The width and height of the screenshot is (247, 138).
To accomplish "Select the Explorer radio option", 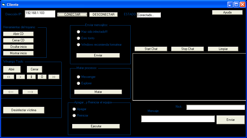I will [x=78, y=83].
